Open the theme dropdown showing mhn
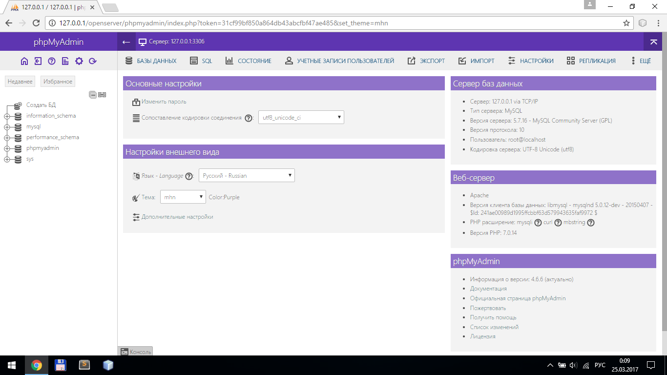 click(183, 197)
